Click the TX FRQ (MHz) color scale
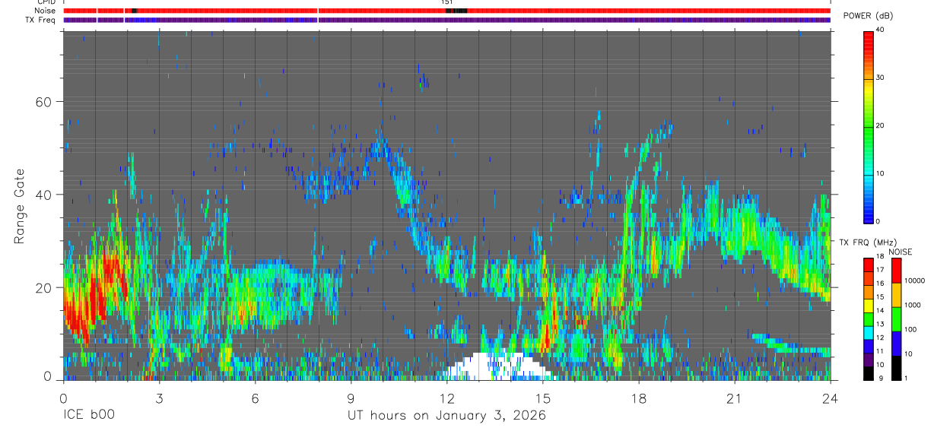This screenshot has width=934, height=431. pyautogui.click(x=869, y=318)
